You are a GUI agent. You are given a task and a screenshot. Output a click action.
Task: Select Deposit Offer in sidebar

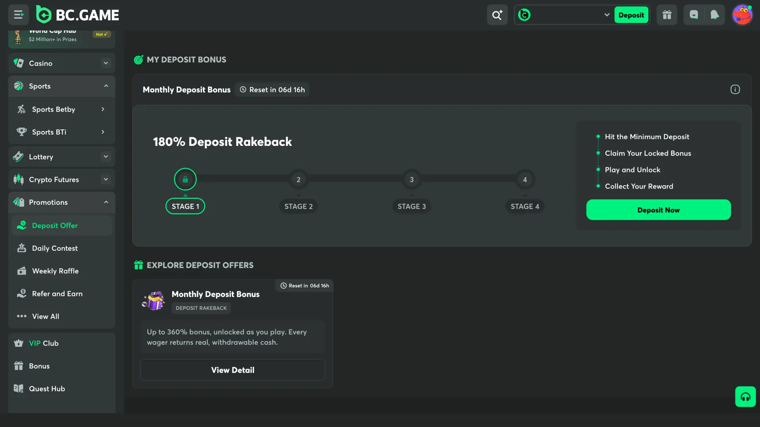point(62,226)
